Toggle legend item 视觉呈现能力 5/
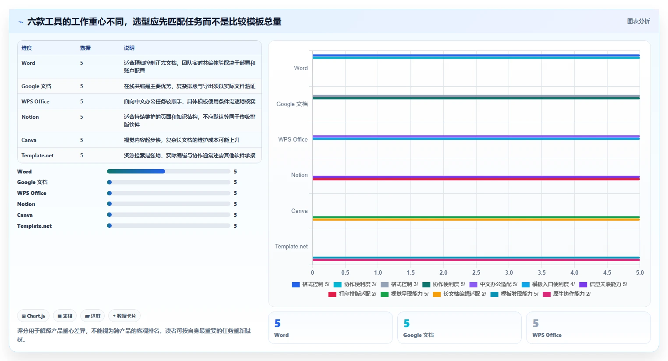Screen dimensions: 668x361 coord(404,294)
